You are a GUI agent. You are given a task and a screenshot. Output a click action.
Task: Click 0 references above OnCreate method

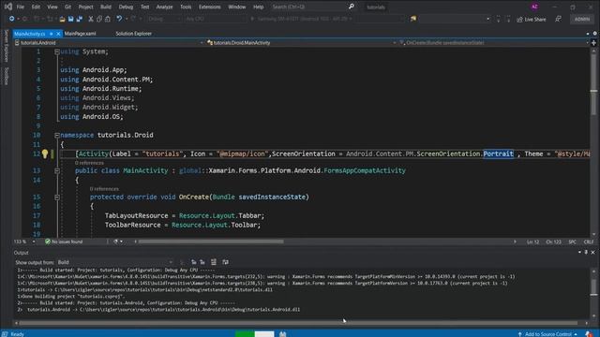104,189
